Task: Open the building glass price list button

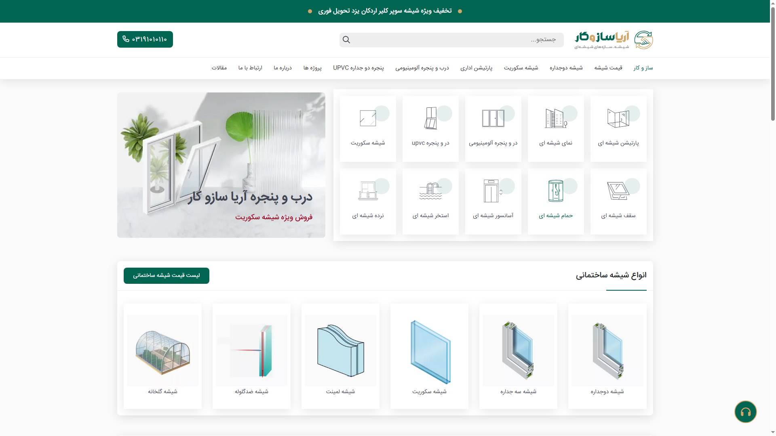Action: coord(167,276)
